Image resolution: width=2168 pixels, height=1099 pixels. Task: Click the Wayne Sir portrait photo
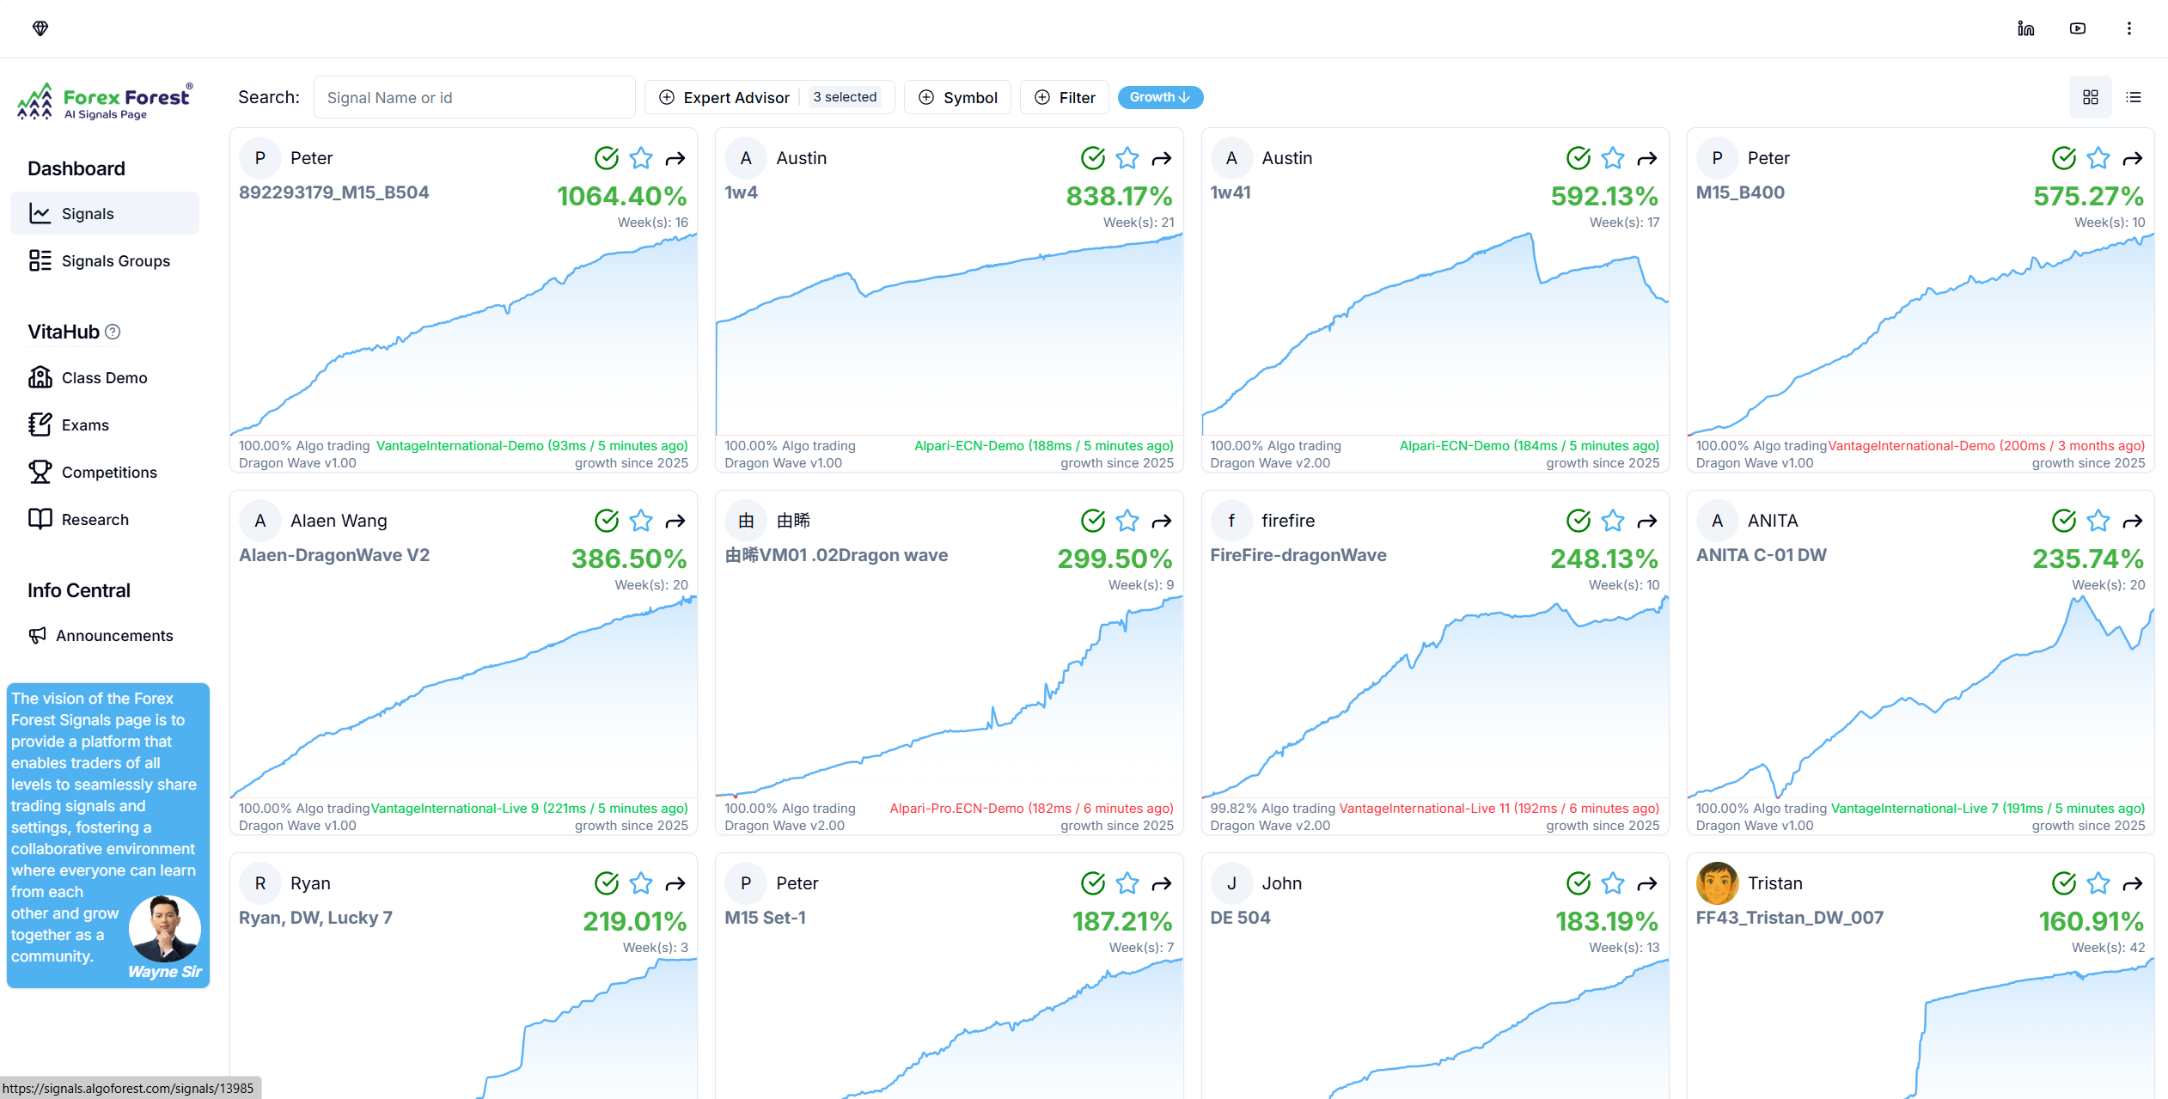click(165, 928)
